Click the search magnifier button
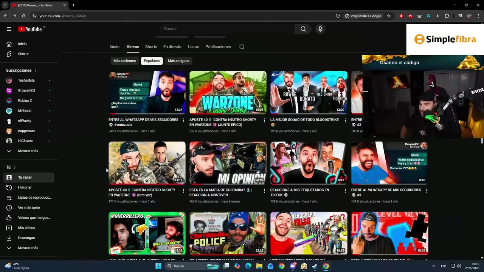 [x=303, y=29]
